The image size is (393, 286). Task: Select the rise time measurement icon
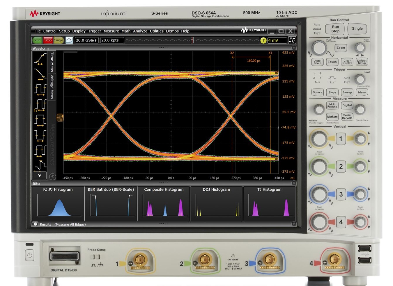tap(40, 59)
